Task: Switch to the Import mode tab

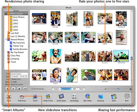Action: pyautogui.click(x=56, y=89)
